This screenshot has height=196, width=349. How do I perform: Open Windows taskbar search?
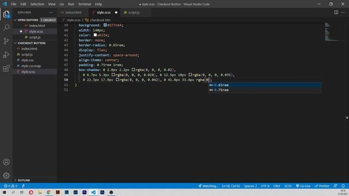point(13,192)
